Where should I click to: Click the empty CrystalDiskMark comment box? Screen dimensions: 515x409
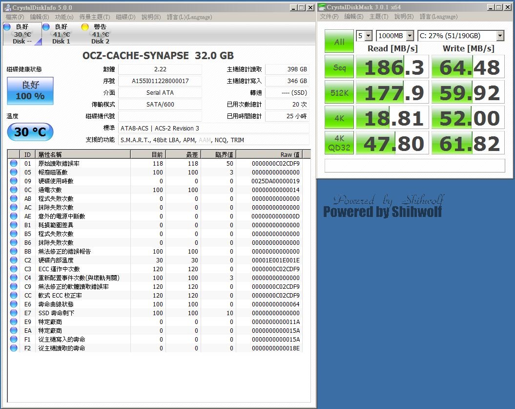pos(414,165)
